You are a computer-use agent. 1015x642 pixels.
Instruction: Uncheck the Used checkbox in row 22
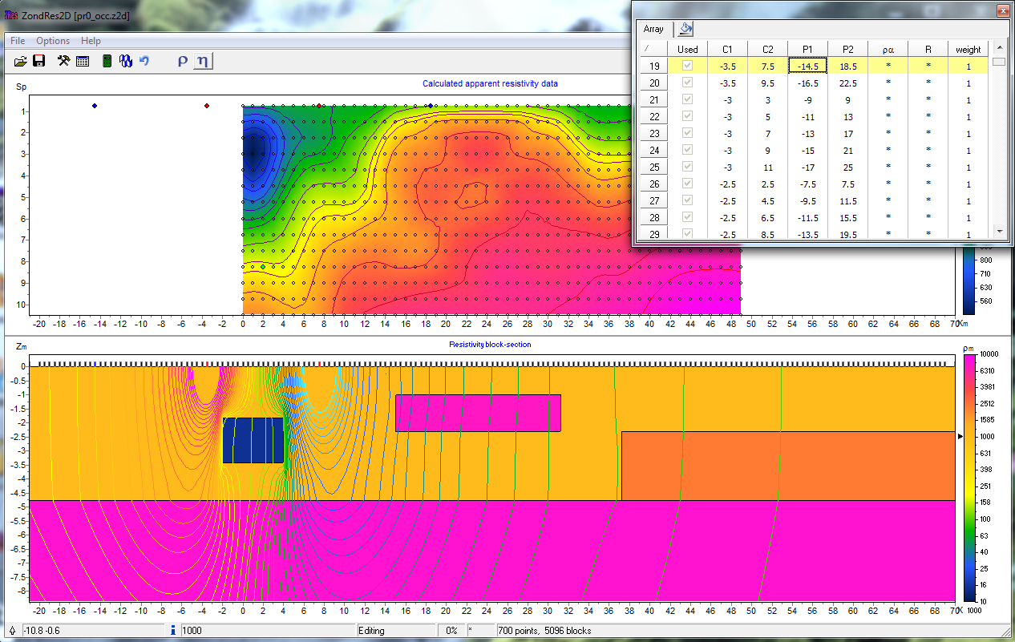coord(687,117)
